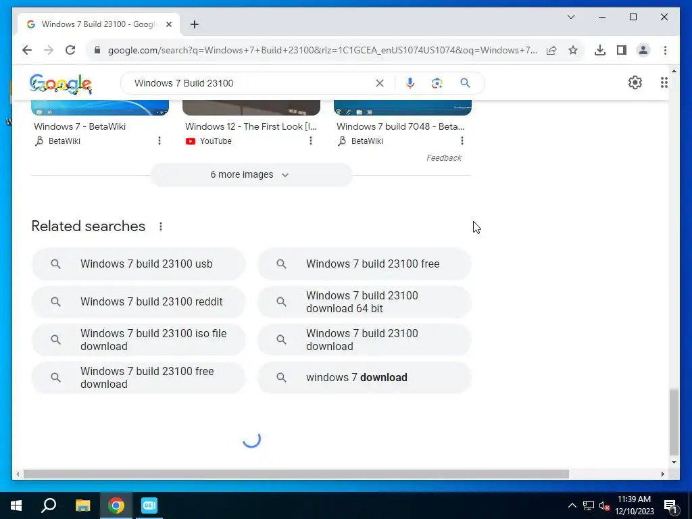Click the padlock site info icon
Image resolution: width=692 pixels, height=519 pixels.
(x=97, y=50)
